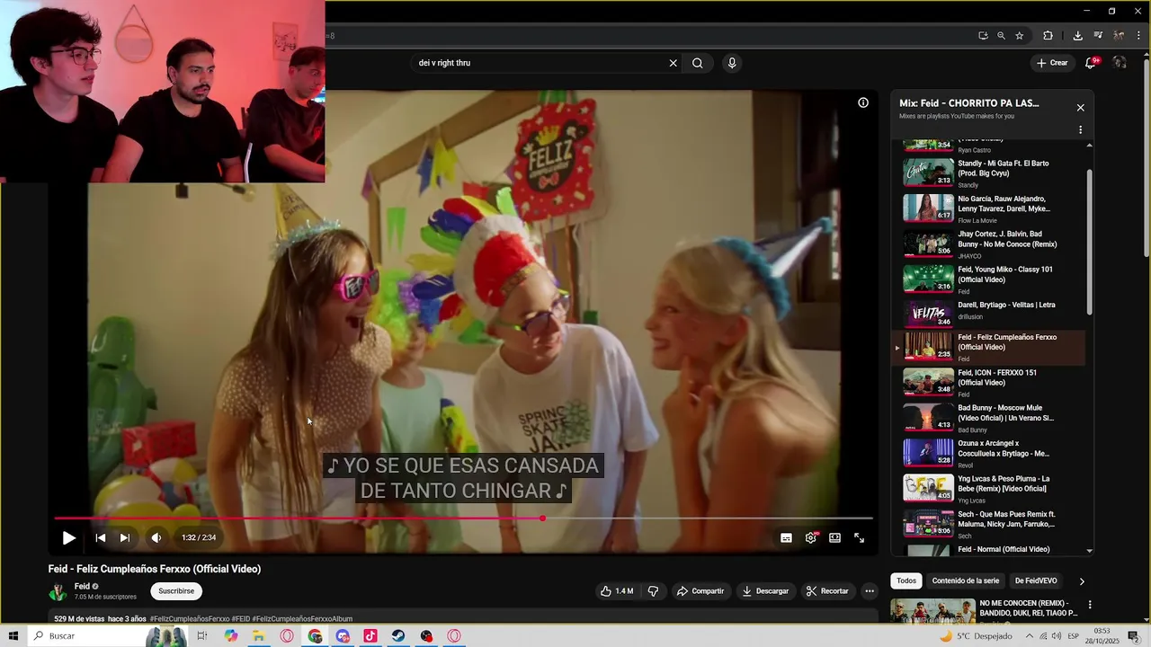This screenshot has width=1151, height=647.
Task: Skip to the next video
Action: [125, 537]
